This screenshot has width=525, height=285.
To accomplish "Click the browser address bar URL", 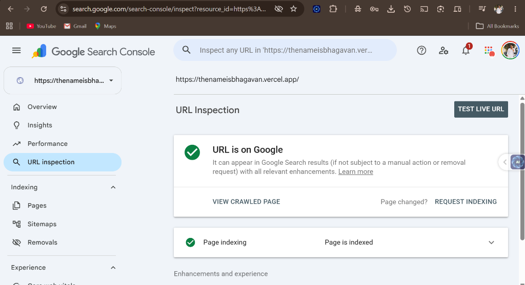I will pos(169,9).
